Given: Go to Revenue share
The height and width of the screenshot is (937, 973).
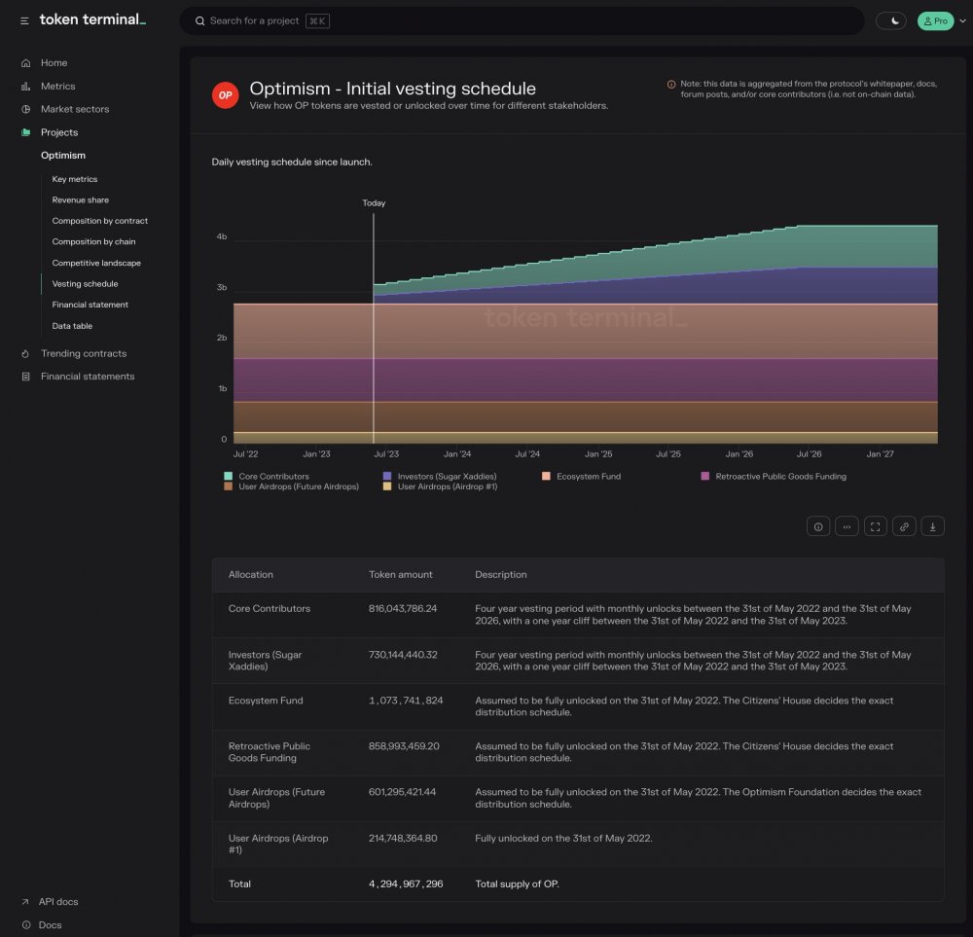Looking at the screenshot, I should (81, 199).
